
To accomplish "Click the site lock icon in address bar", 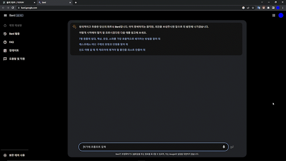I will click(19, 8).
